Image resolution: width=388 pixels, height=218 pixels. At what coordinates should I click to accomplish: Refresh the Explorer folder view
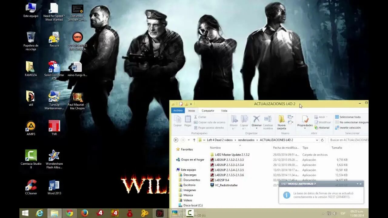tap(322, 140)
